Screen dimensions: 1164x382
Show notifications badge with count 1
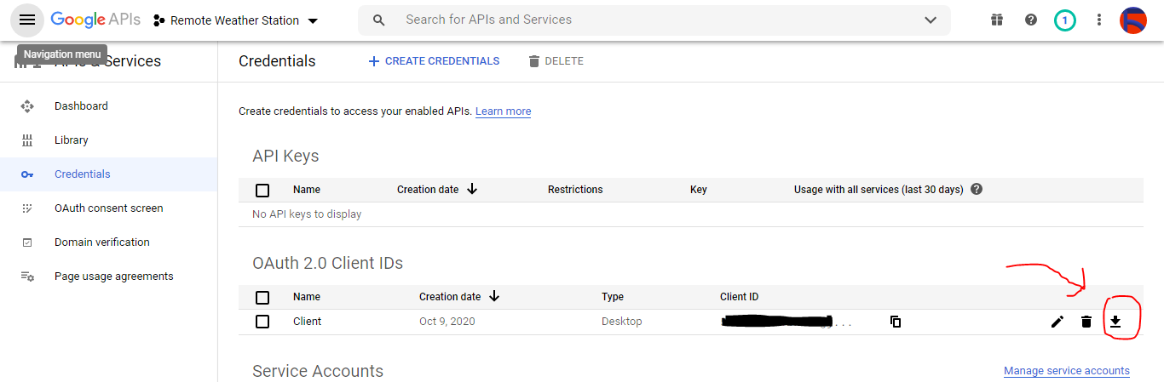1064,20
